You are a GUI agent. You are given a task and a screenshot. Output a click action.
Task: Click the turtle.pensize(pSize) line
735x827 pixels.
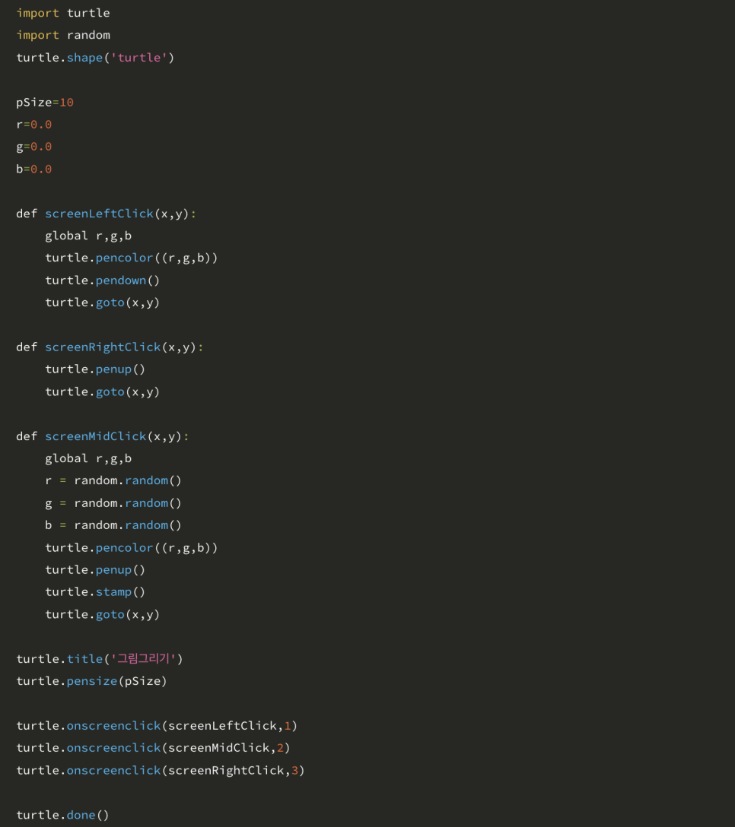91,681
